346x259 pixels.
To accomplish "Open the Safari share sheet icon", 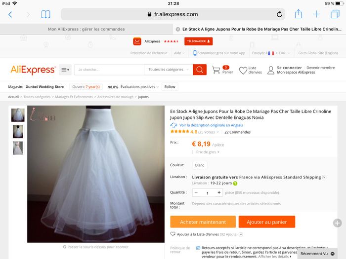I will pos(299,14).
